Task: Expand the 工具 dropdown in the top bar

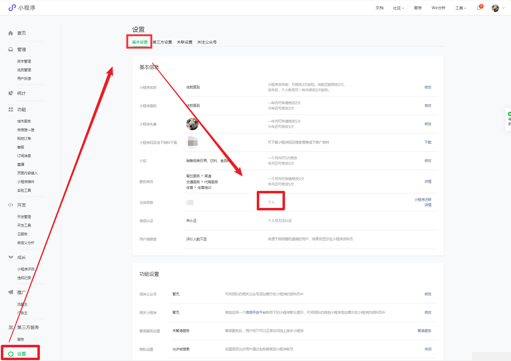Action: tap(460, 8)
